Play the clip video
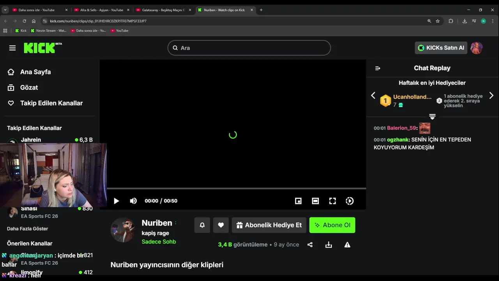 tap(116, 201)
